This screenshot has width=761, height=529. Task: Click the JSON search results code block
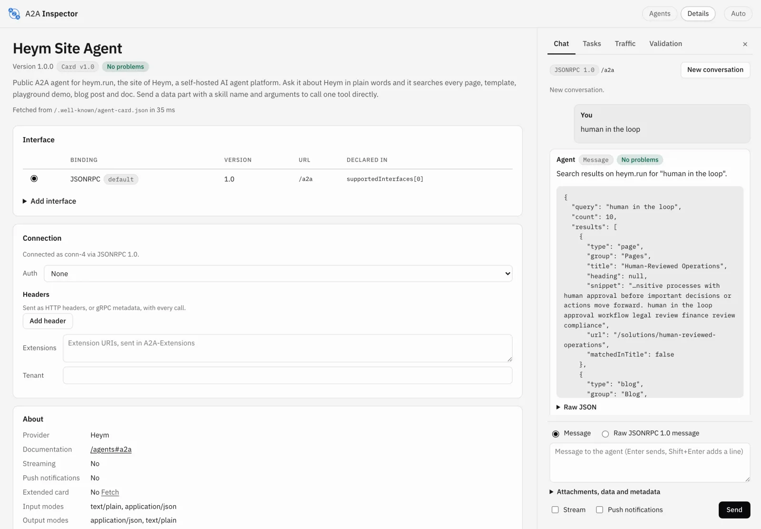(x=650, y=292)
